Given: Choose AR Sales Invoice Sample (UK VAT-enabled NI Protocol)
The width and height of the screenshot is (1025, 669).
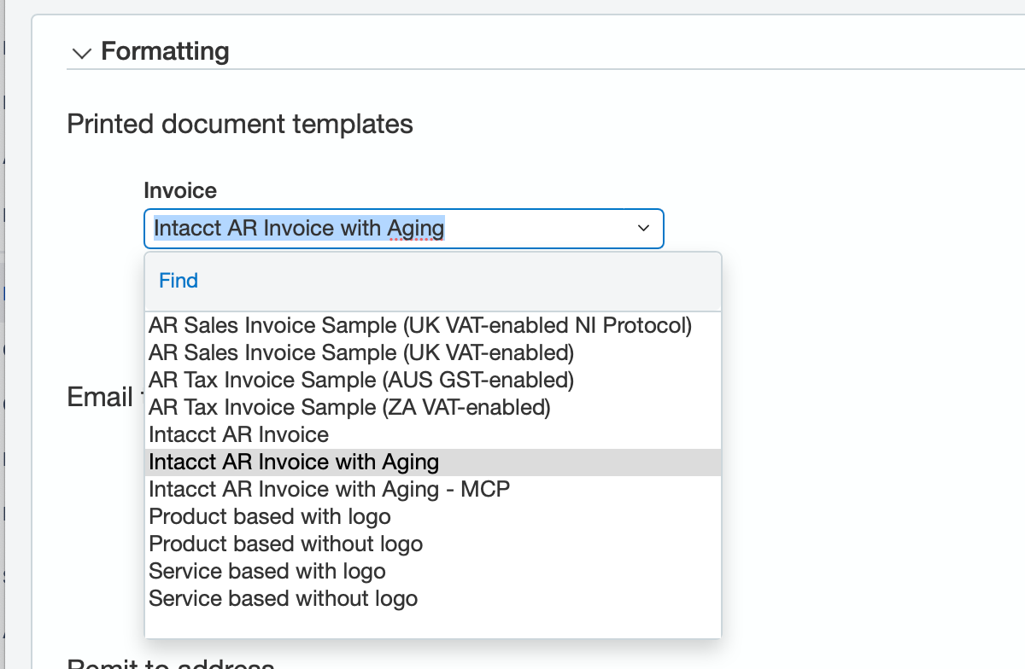Looking at the screenshot, I should point(420,325).
